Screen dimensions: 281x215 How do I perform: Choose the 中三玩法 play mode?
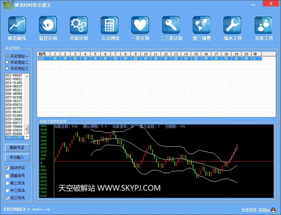[x=7, y=190]
